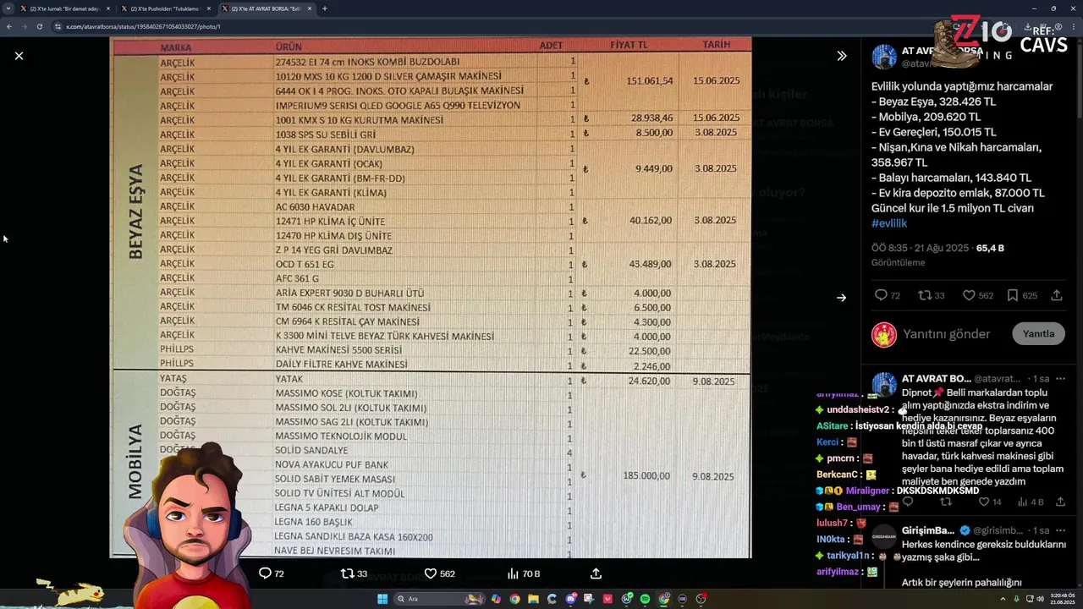Open Spotify from the taskbar
Screen dimensions: 1083x609
tap(645, 599)
